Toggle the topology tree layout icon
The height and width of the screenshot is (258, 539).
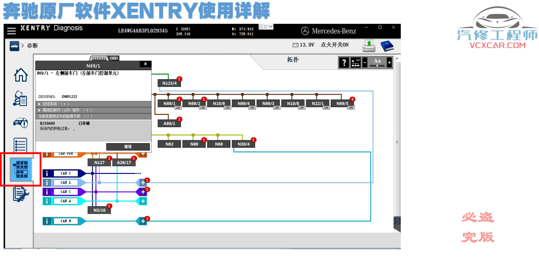(356, 63)
